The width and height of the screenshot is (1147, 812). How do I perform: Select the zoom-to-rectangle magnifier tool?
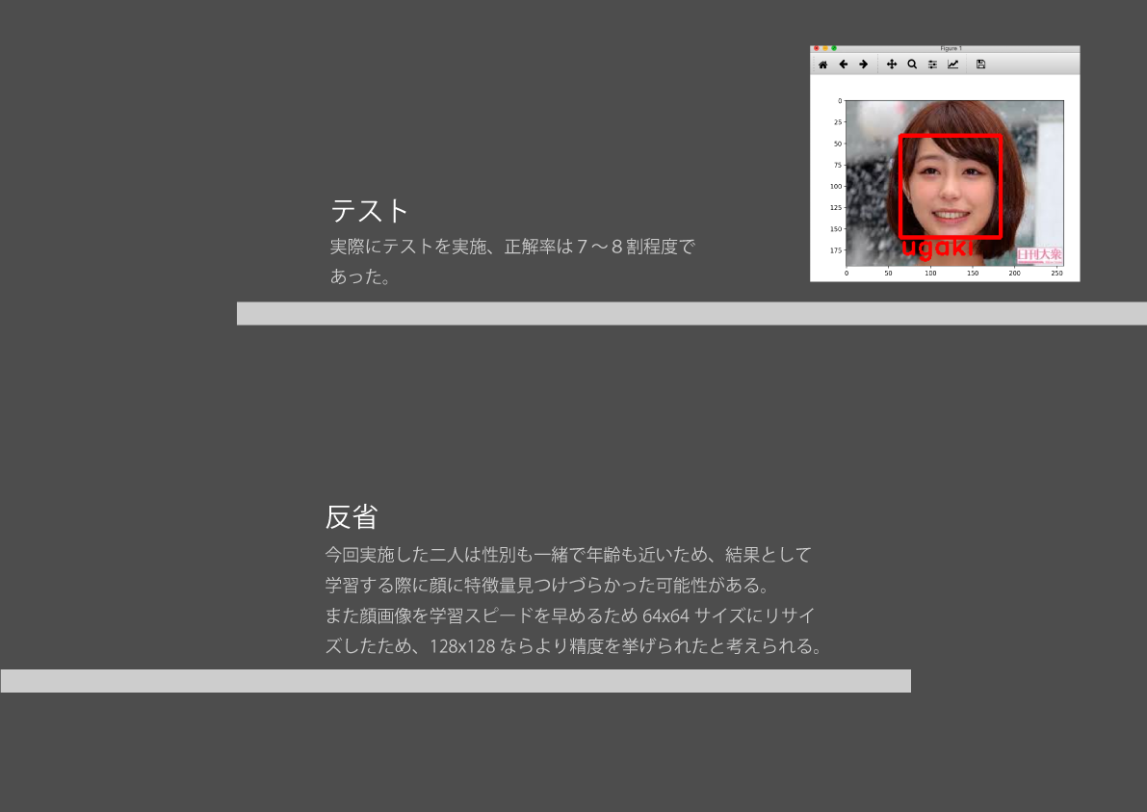(x=912, y=65)
